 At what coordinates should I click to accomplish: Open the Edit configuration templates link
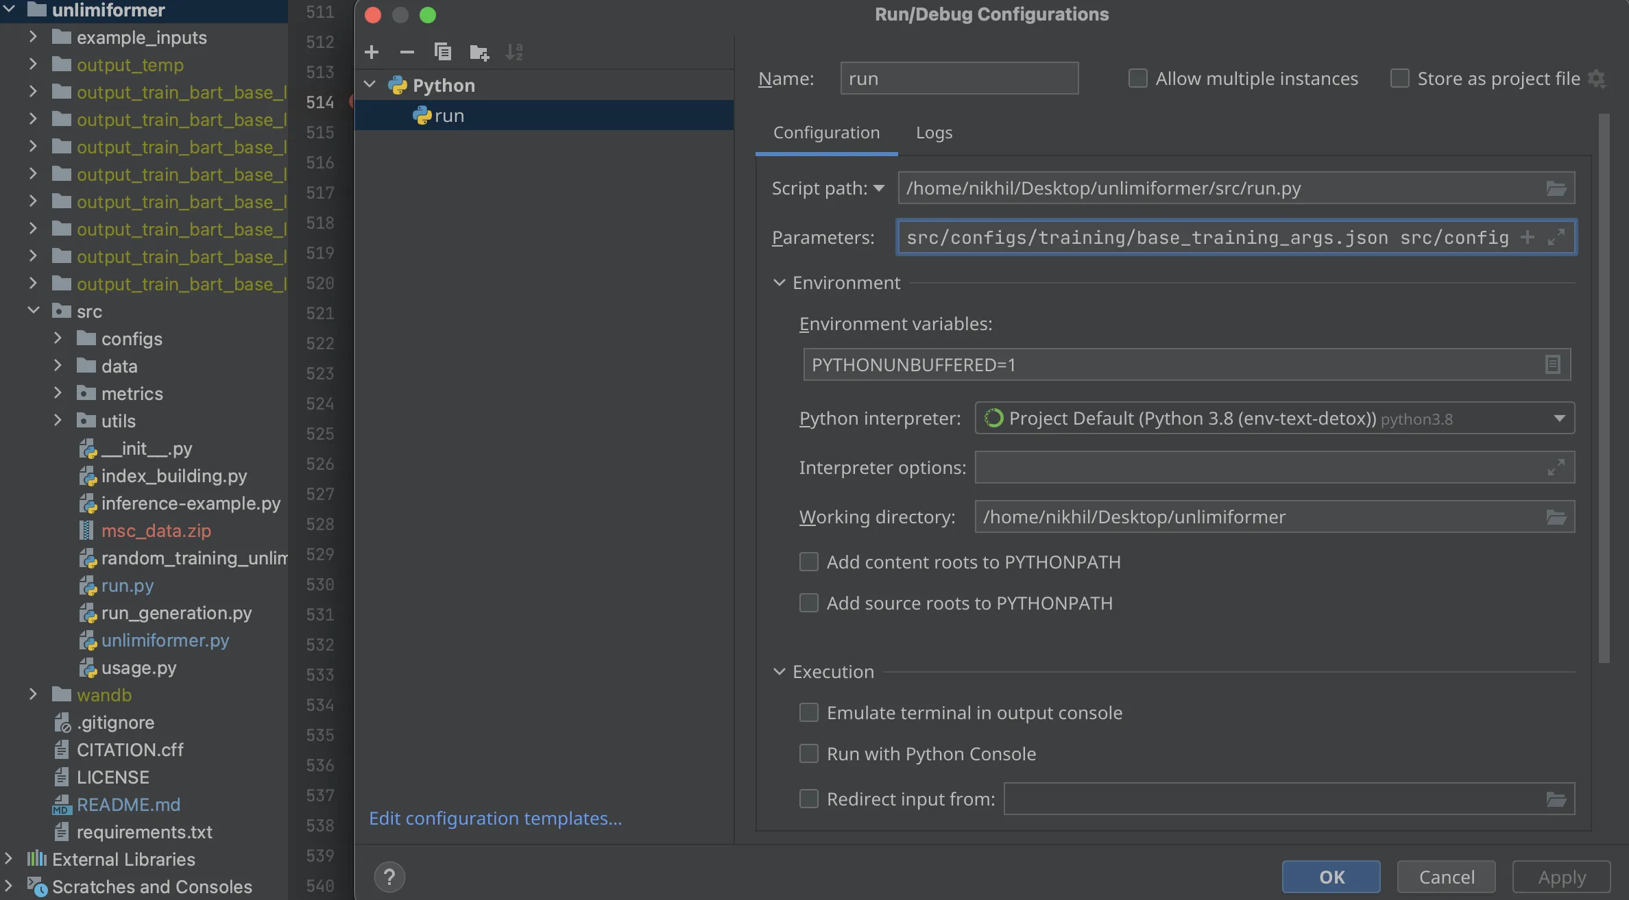[x=495, y=818]
